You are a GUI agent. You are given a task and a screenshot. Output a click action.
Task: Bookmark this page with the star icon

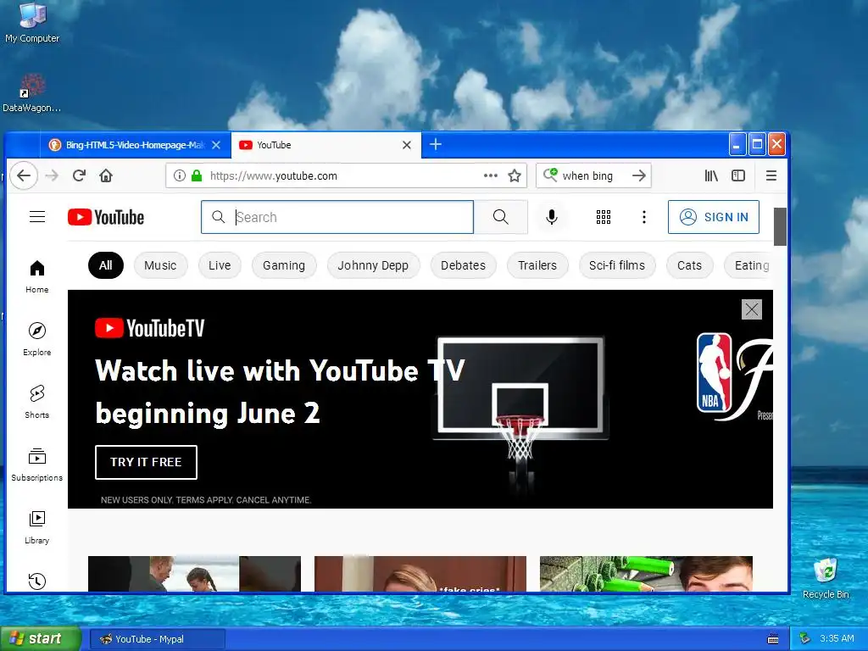point(515,176)
